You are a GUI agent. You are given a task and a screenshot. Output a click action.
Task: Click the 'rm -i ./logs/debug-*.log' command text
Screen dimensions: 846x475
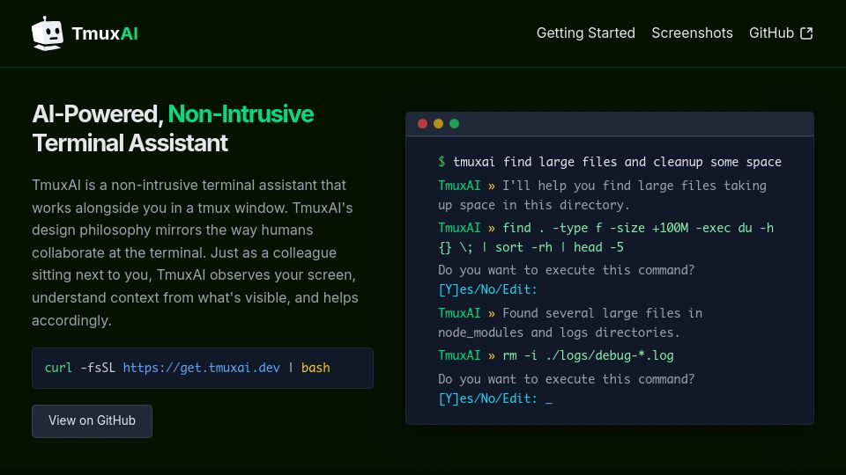(588, 355)
